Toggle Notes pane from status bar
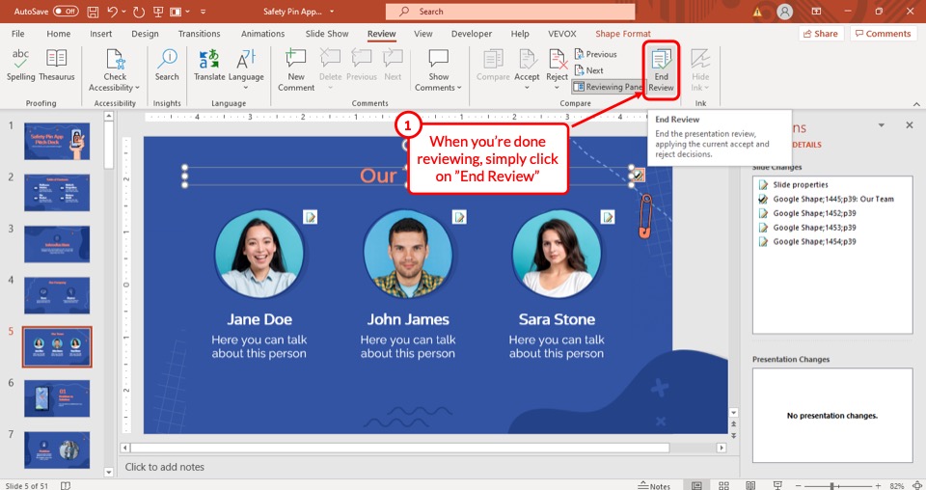 click(x=654, y=486)
